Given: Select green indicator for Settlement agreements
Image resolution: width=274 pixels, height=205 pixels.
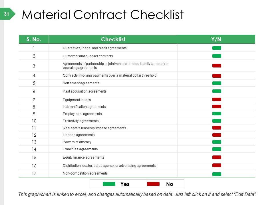Looking at the screenshot, I should [x=217, y=83].
